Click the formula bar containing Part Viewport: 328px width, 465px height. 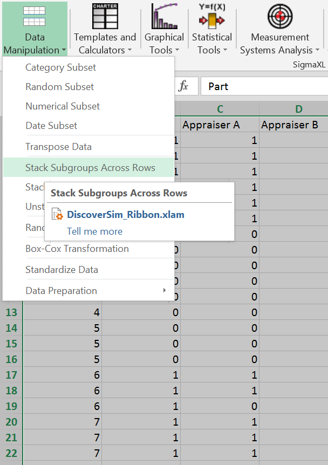(x=264, y=86)
